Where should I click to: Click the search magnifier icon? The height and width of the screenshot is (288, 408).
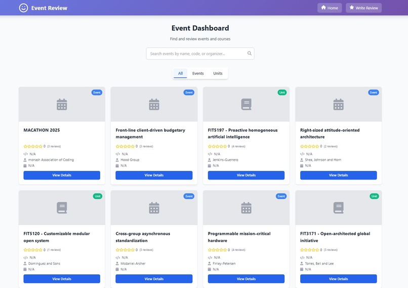(249, 53)
